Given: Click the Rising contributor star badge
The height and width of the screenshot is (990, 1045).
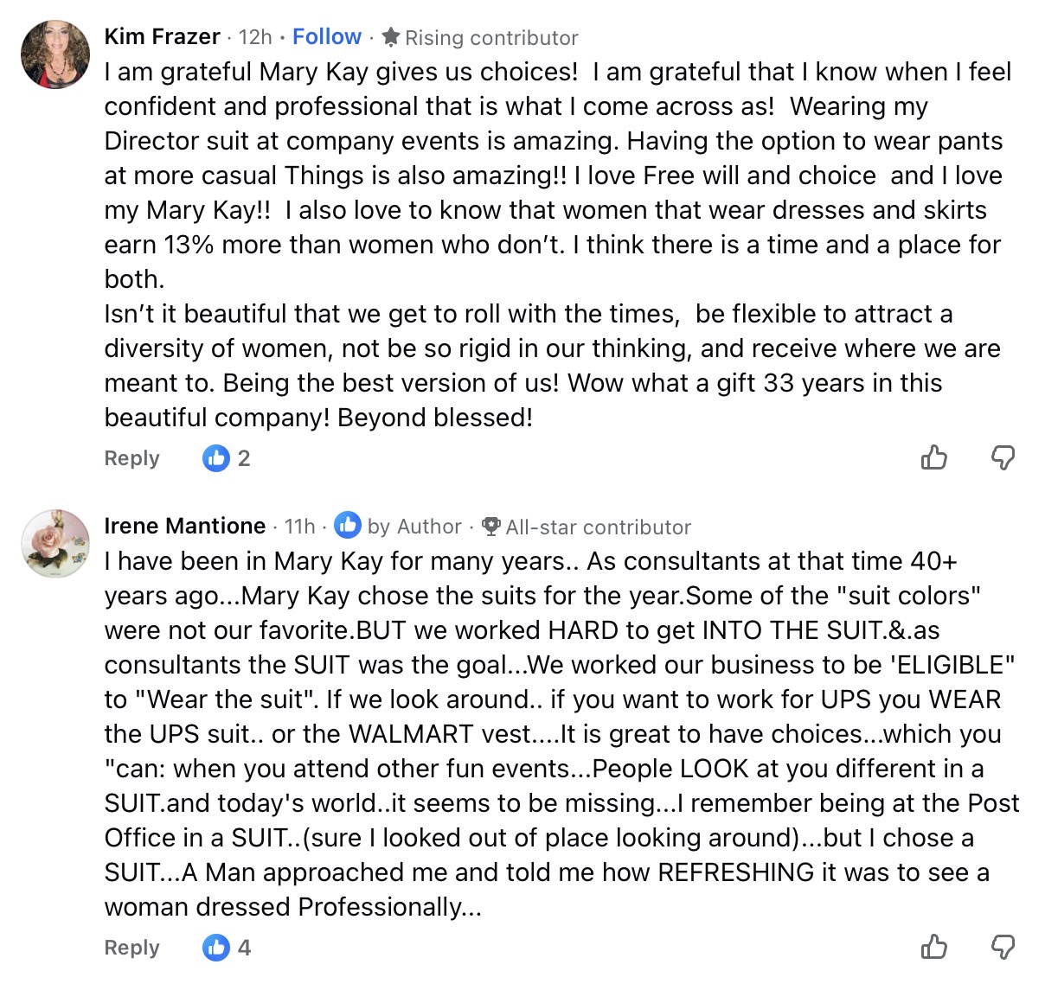Looking at the screenshot, I should pos(391,37).
